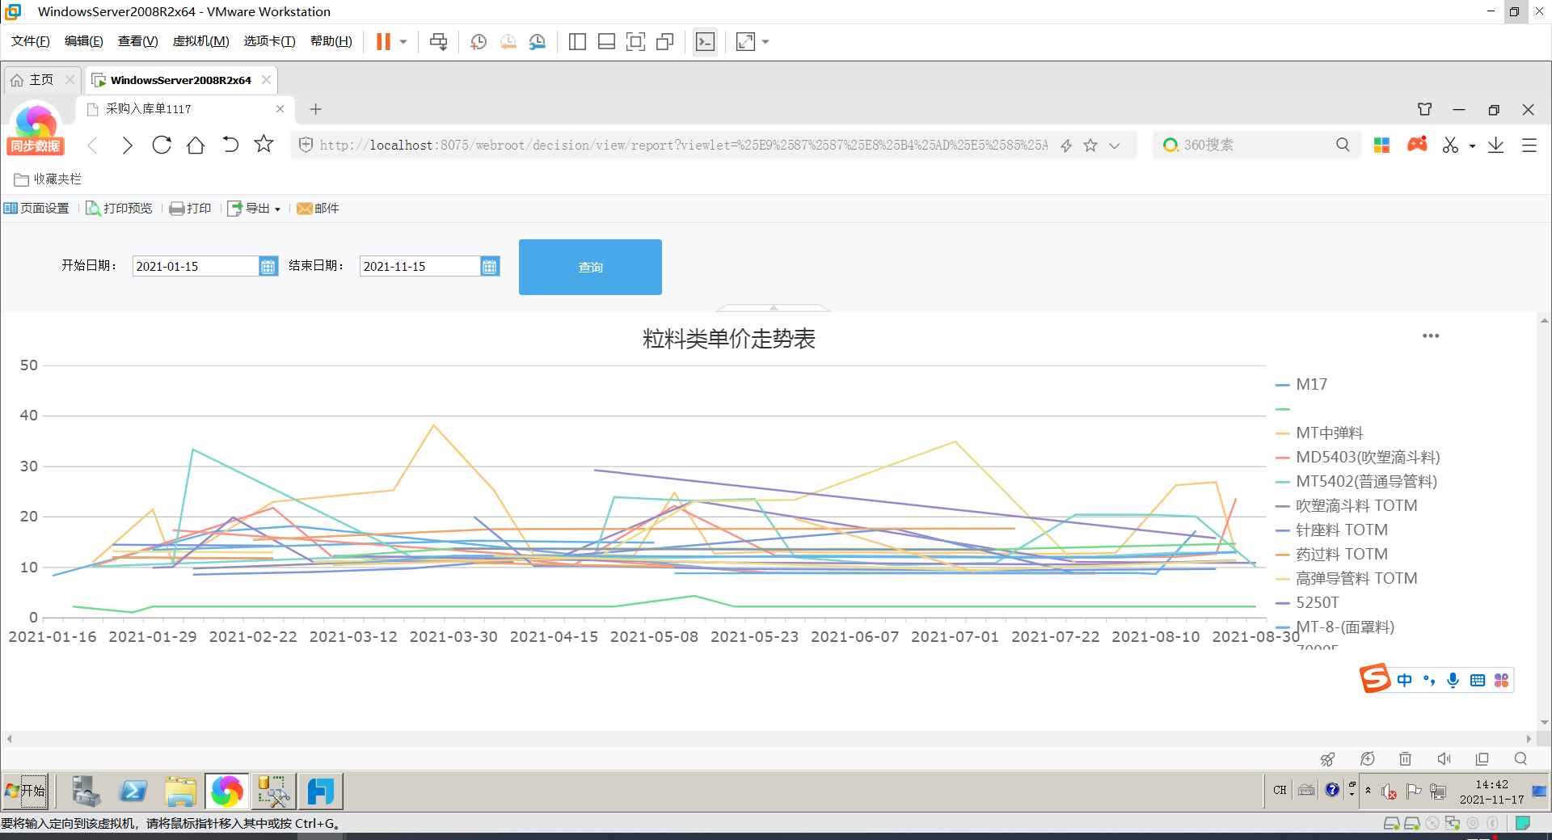
Task: Expand the scissors tool dropdown arrow
Action: click(x=1472, y=146)
